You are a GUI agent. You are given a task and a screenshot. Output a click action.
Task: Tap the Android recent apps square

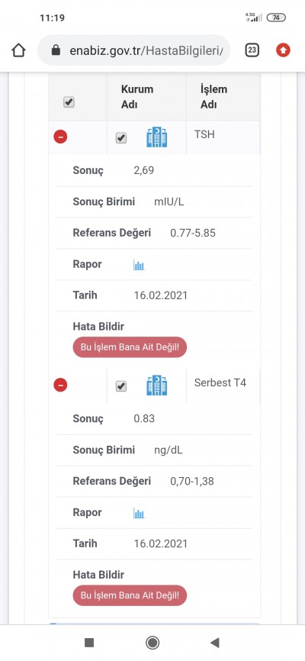pyautogui.click(x=89, y=643)
